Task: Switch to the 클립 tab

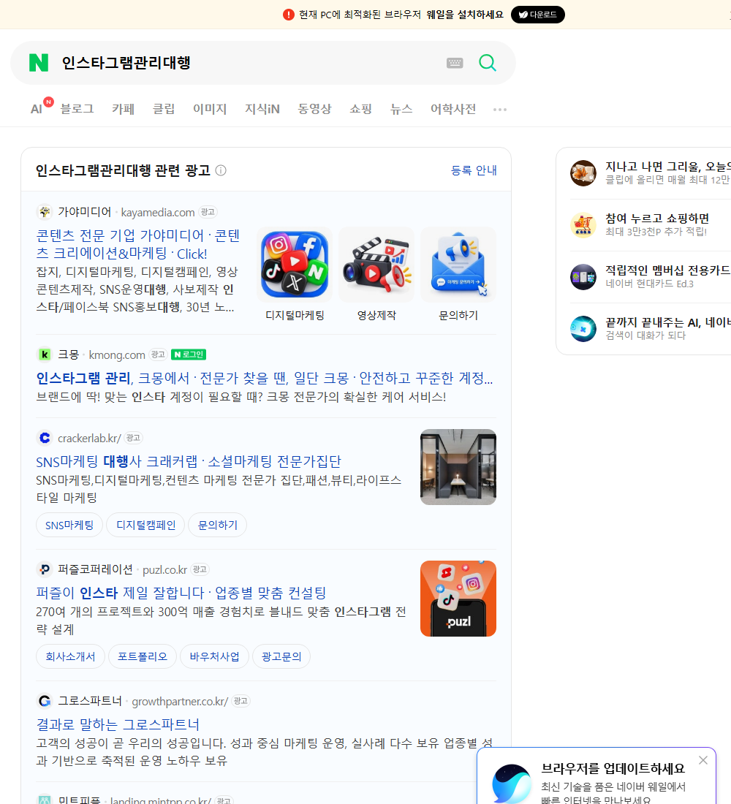Action: coord(164,109)
